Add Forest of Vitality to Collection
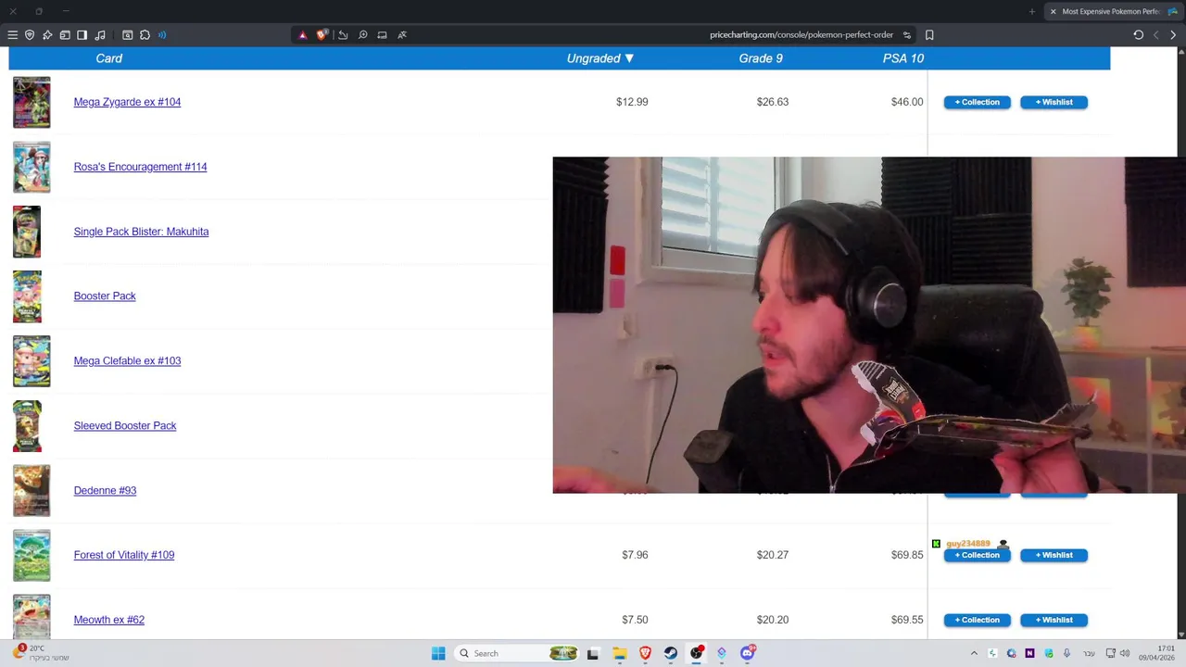The image size is (1186, 667). pos(978,555)
